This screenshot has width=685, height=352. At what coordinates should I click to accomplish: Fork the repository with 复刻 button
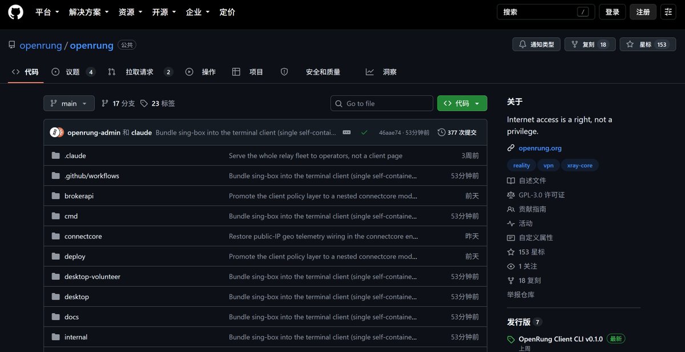(x=590, y=45)
